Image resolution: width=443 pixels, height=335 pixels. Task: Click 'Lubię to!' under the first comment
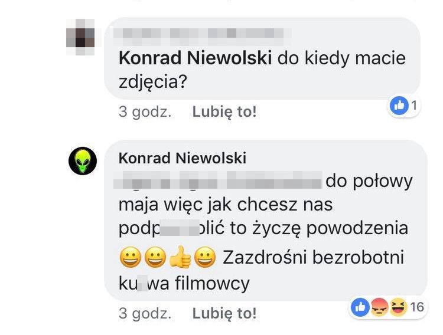click(x=224, y=112)
